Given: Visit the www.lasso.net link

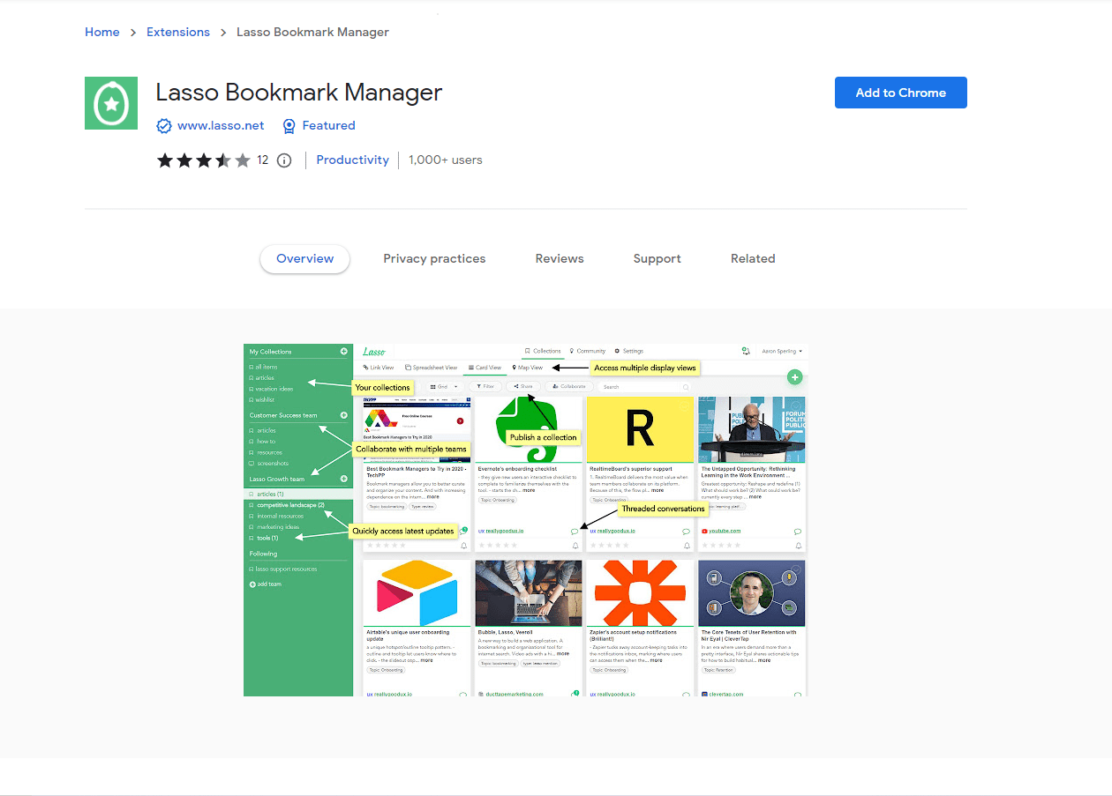Looking at the screenshot, I should coord(221,125).
